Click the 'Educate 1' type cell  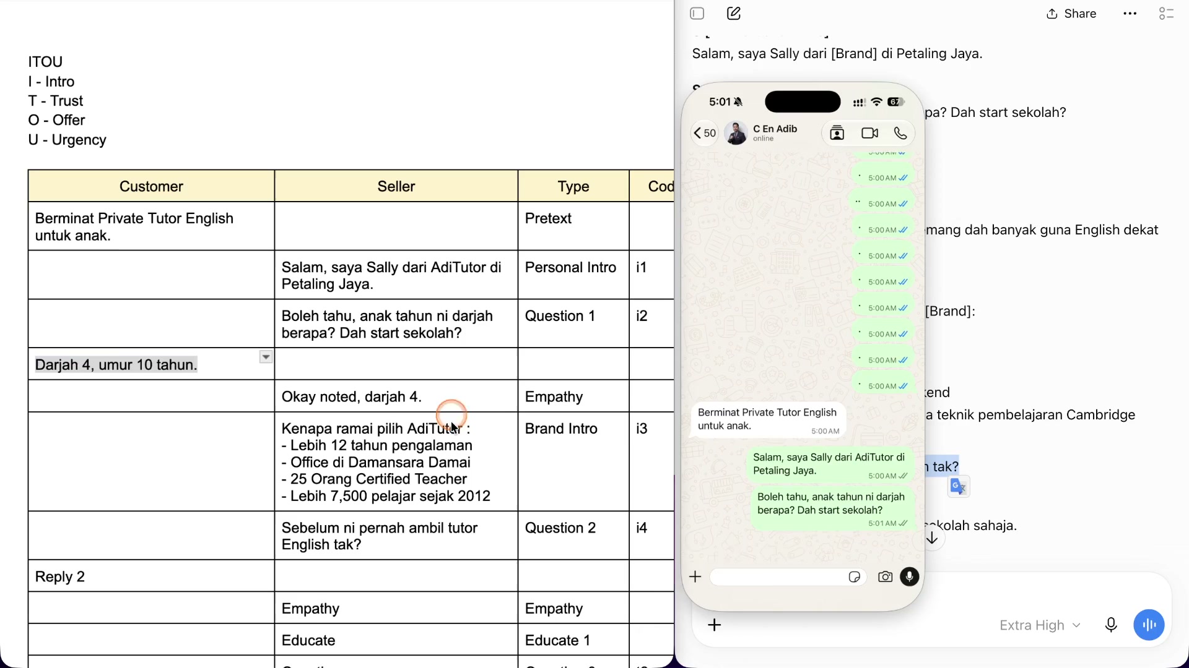[x=573, y=640]
